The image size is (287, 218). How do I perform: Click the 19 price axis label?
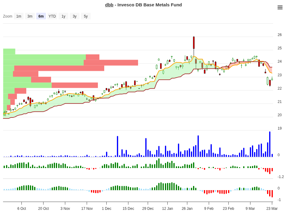[x=279, y=128]
